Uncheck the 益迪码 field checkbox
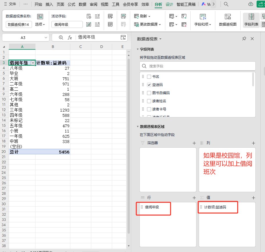Screen dimensions: 265x252 (149, 85)
